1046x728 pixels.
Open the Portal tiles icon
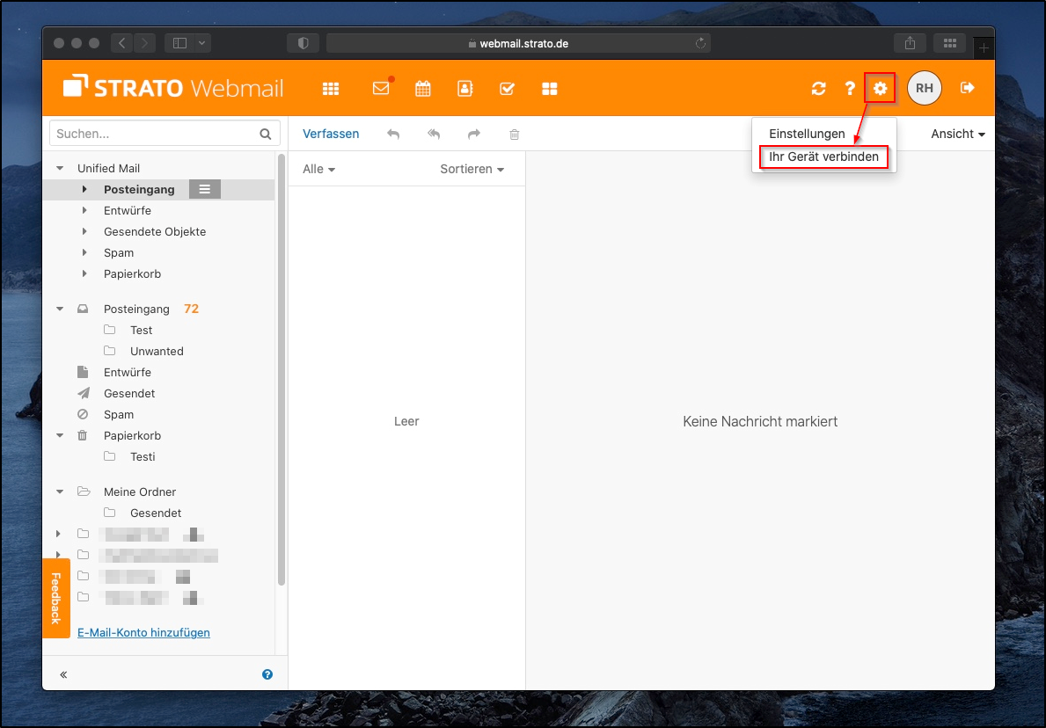click(550, 89)
